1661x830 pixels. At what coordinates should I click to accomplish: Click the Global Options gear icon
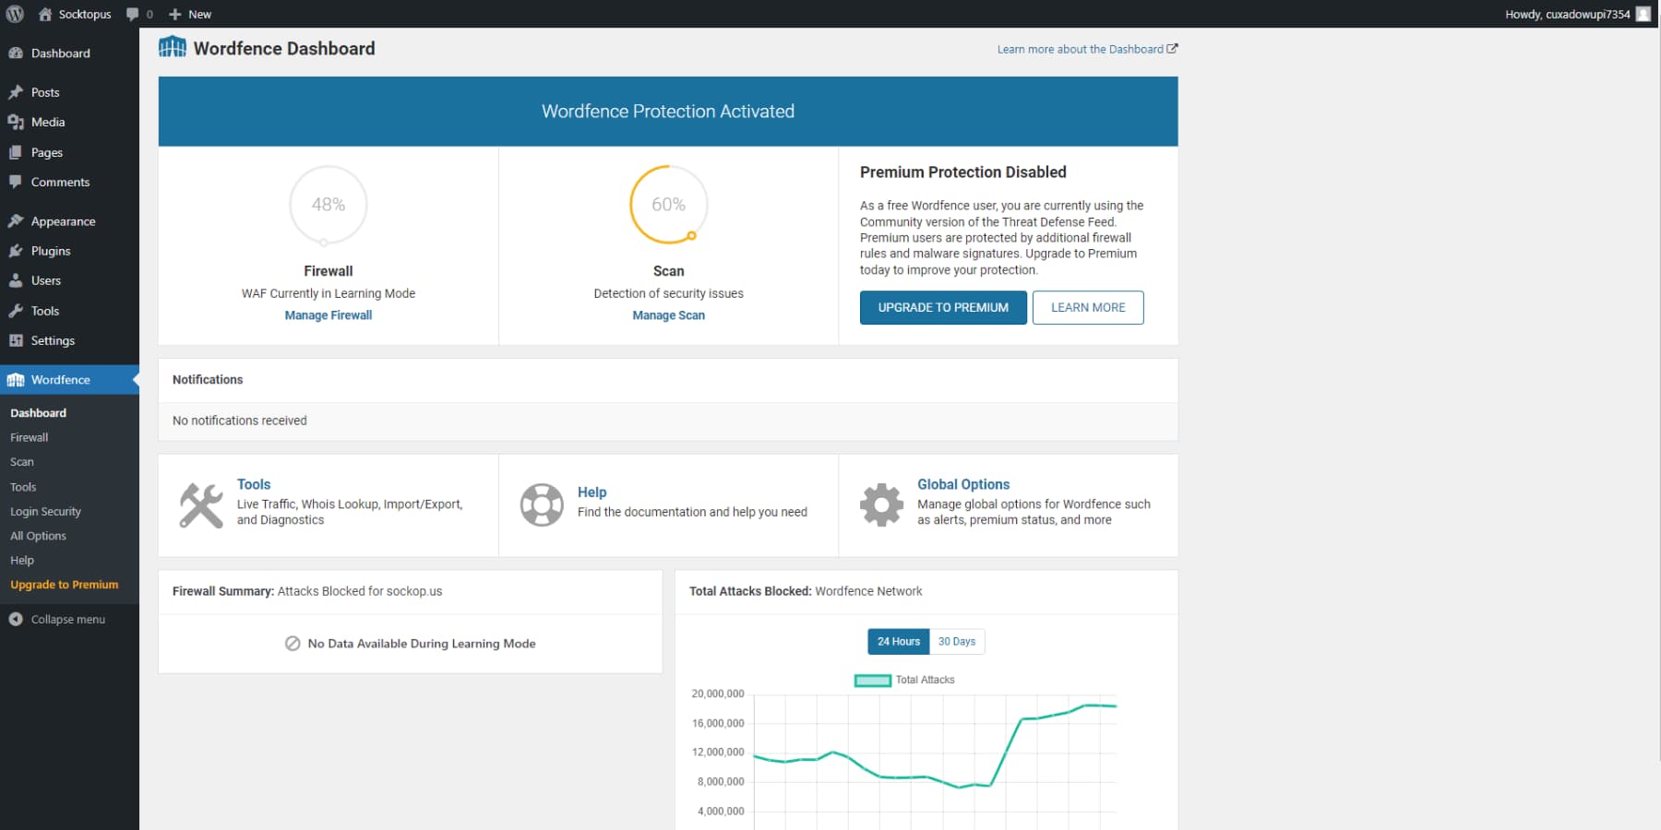881,504
